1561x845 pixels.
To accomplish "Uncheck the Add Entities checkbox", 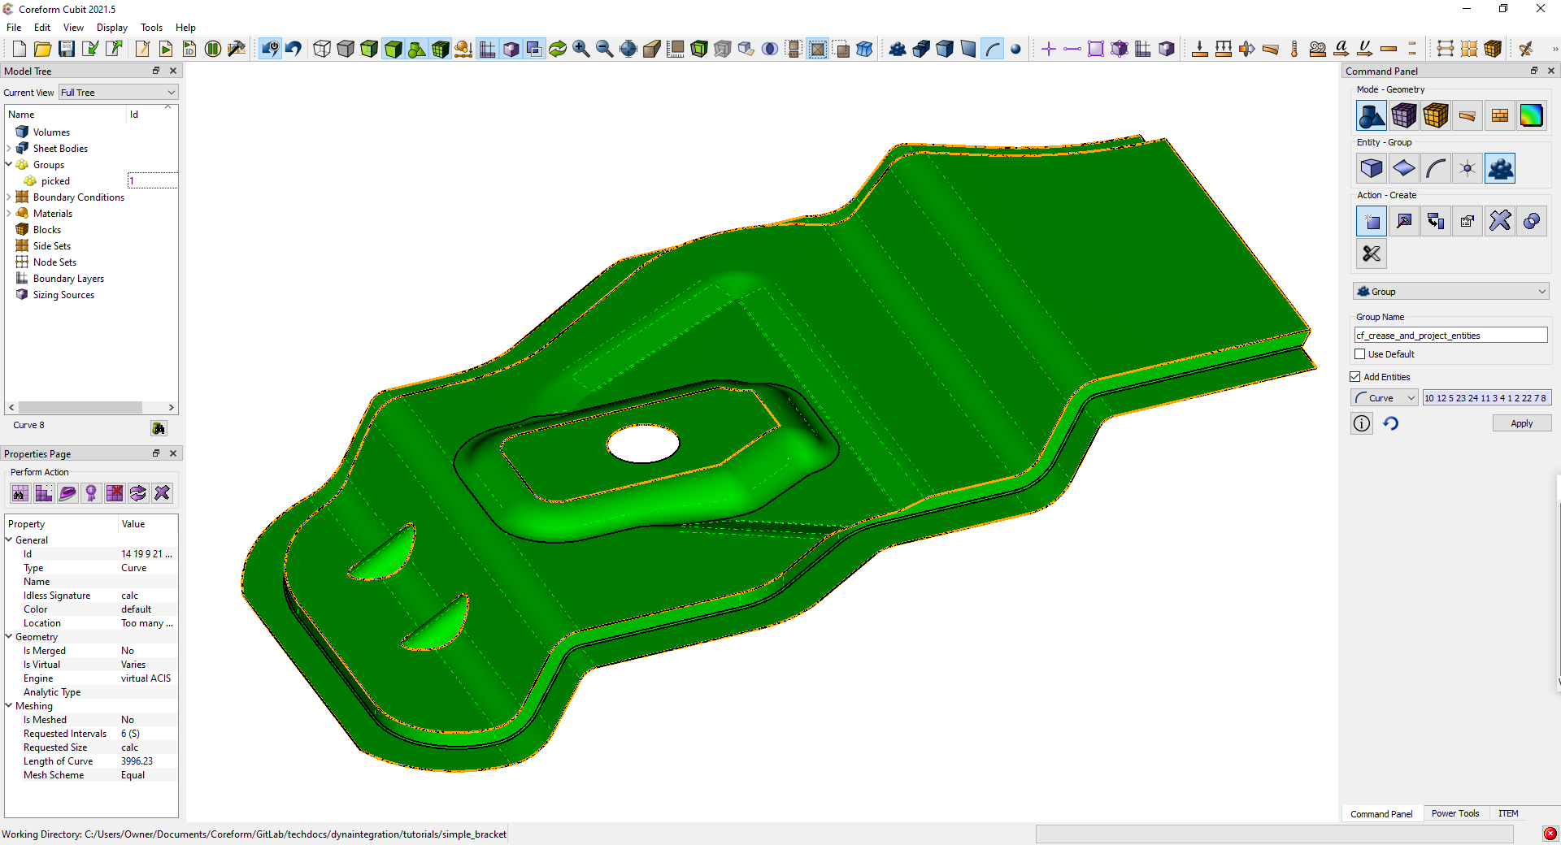I will (x=1355, y=377).
